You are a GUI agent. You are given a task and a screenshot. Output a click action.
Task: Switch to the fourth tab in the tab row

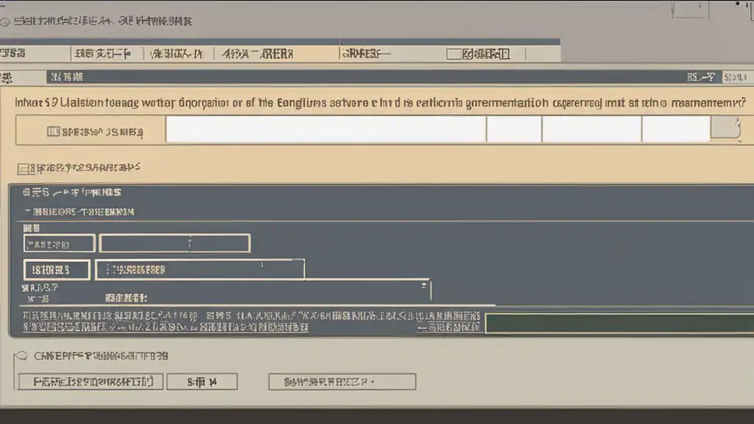pyautogui.click(x=257, y=54)
